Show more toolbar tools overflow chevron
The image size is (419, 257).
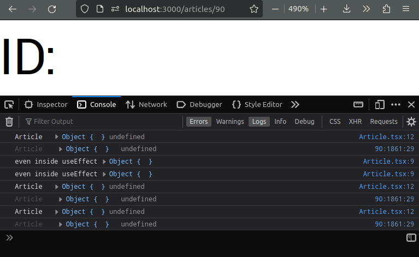click(x=366, y=9)
